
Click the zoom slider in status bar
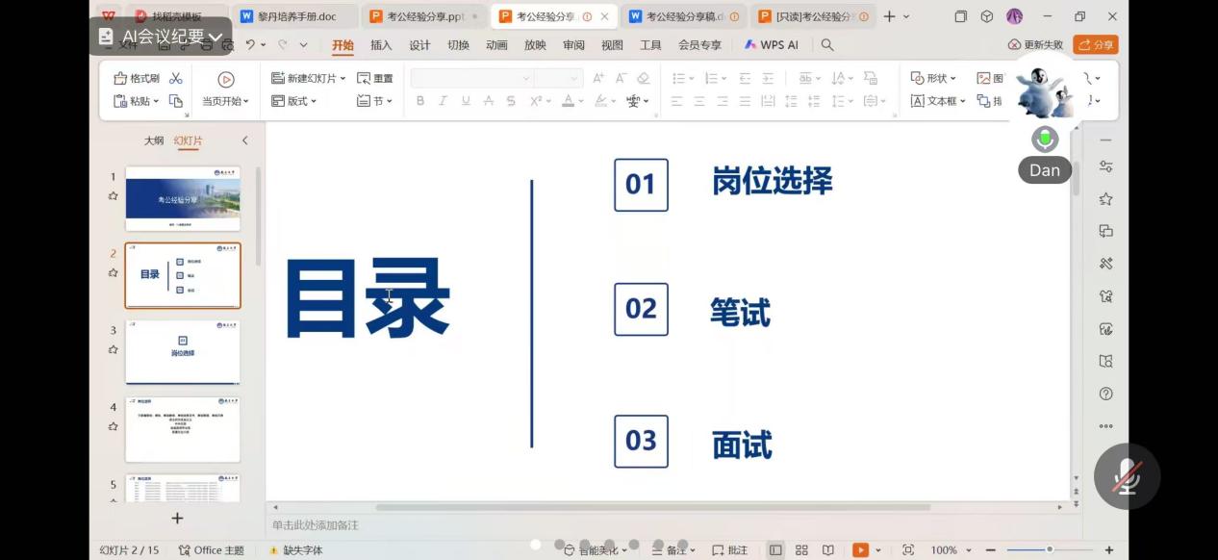tap(1049, 550)
